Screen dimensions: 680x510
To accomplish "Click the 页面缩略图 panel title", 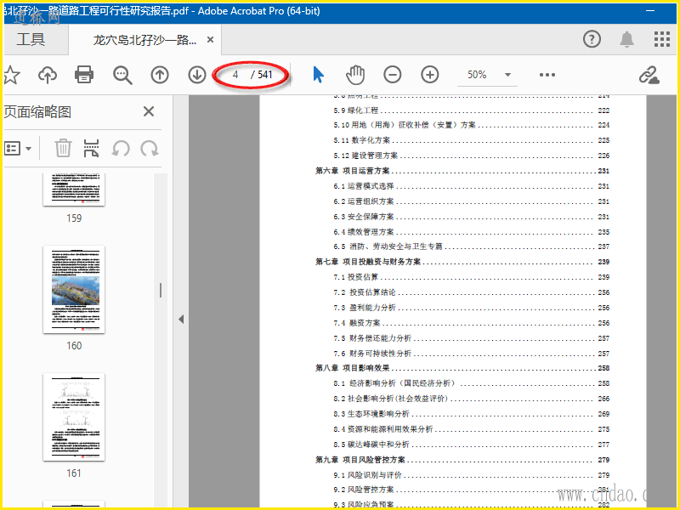I will 37,112.
